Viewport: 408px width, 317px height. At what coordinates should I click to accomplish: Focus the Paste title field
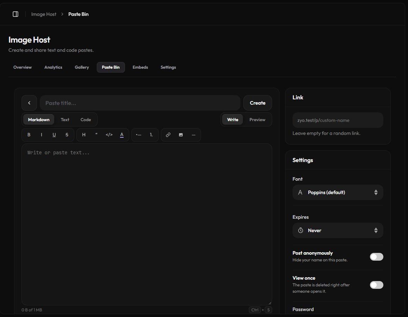click(x=140, y=103)
